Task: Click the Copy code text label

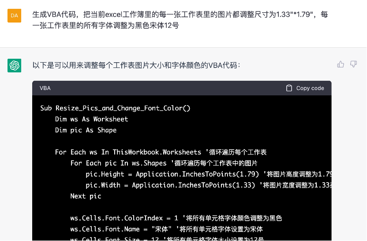Action: [310, 88]
